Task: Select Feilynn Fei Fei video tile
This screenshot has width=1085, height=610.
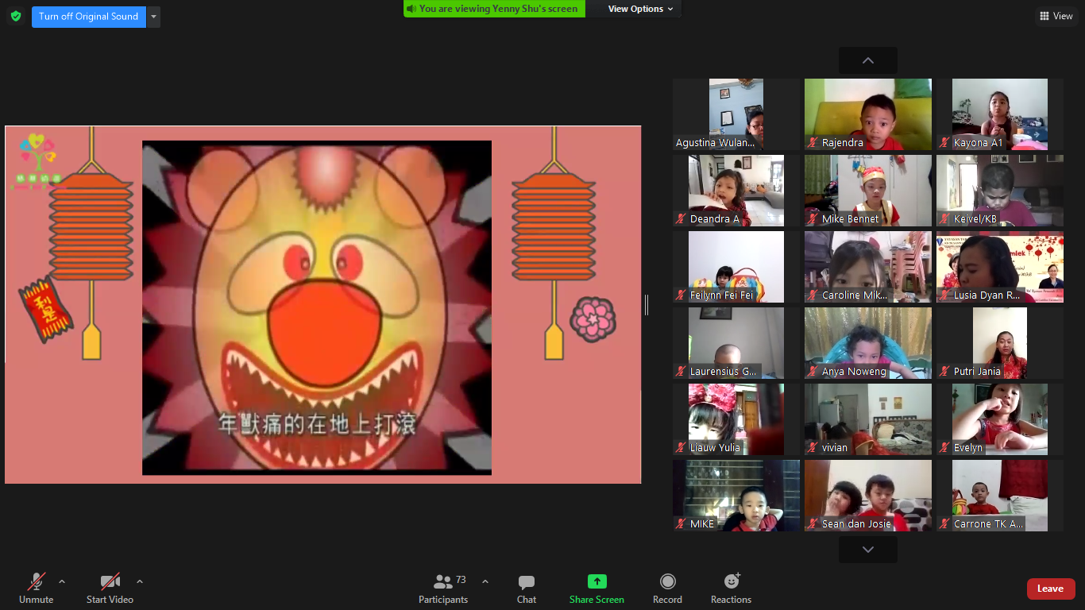Action: (x=736, y=267)
